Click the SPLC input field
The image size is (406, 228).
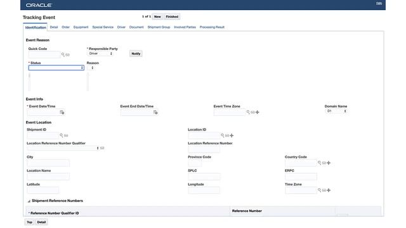(x=204, y=177)
